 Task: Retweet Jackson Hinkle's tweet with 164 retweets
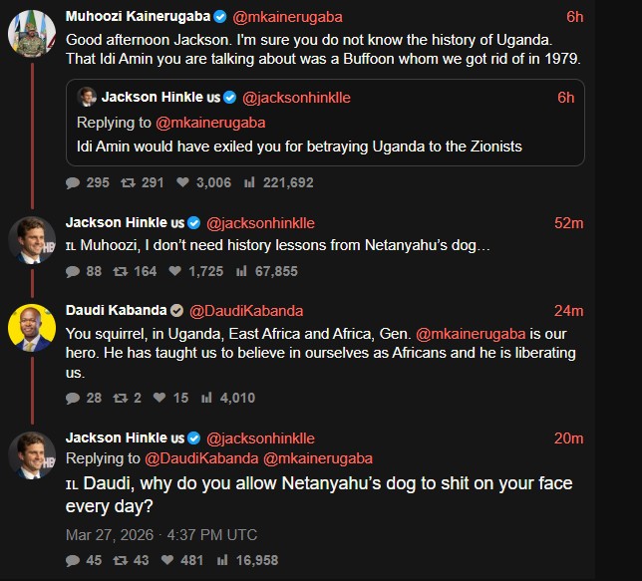120,271
